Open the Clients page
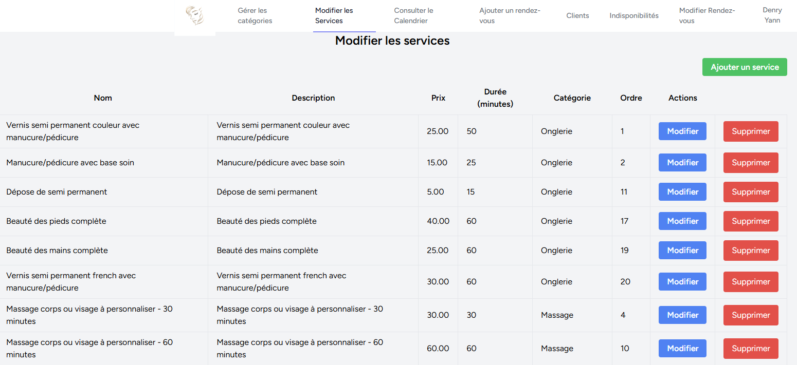797x365 pixels. click(x=577, y=15)
